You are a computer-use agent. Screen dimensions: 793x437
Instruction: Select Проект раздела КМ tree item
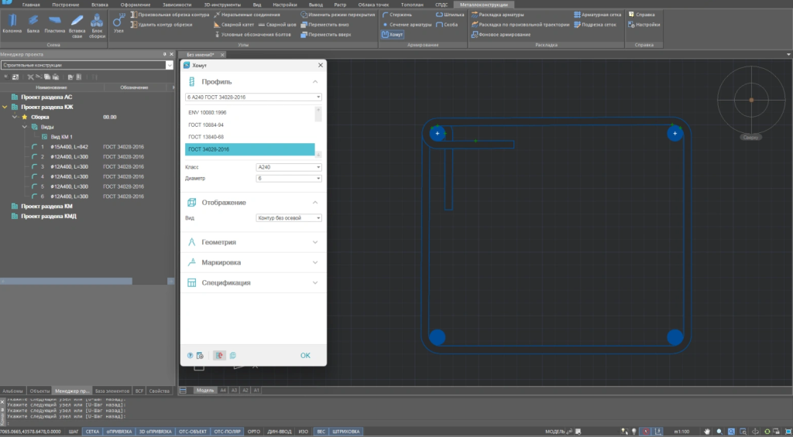coord(46,207)
